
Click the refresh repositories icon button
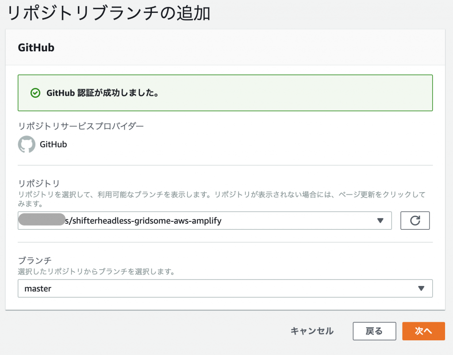(x=415, y=220)
